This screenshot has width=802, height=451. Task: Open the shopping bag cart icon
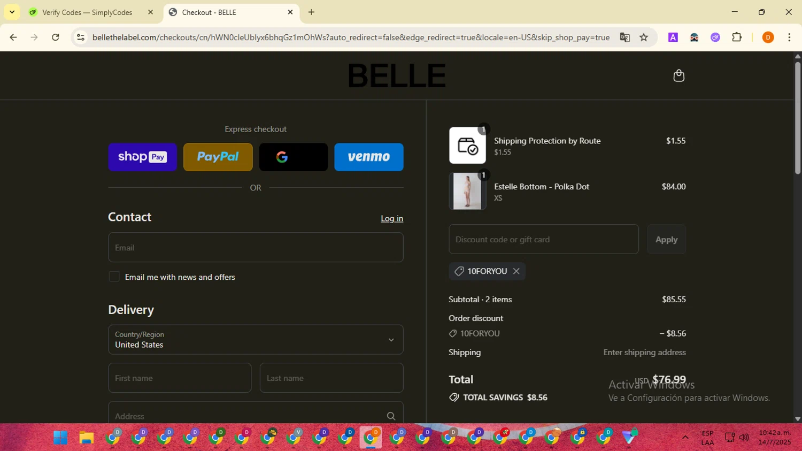coord(678,75)
